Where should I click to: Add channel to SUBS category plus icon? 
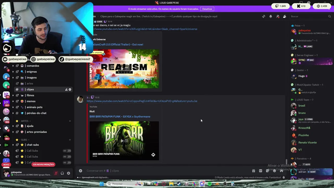[70, 140]
